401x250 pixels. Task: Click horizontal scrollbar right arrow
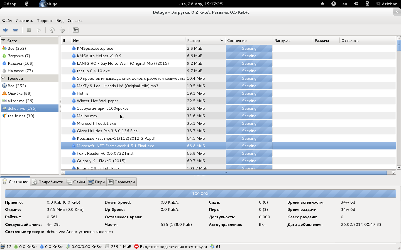coord(394,172)
